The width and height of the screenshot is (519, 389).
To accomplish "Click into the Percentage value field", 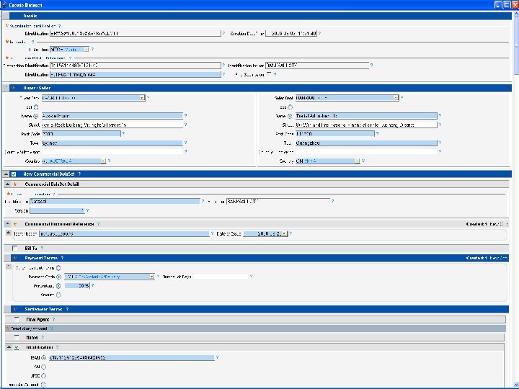I will point(77,285).
